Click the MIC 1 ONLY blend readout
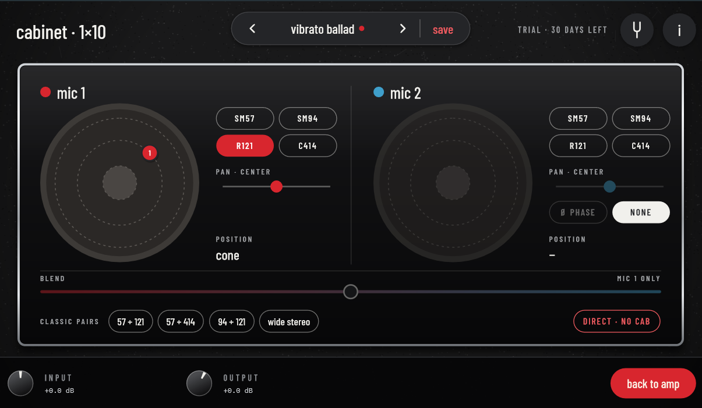 [638, 279]
